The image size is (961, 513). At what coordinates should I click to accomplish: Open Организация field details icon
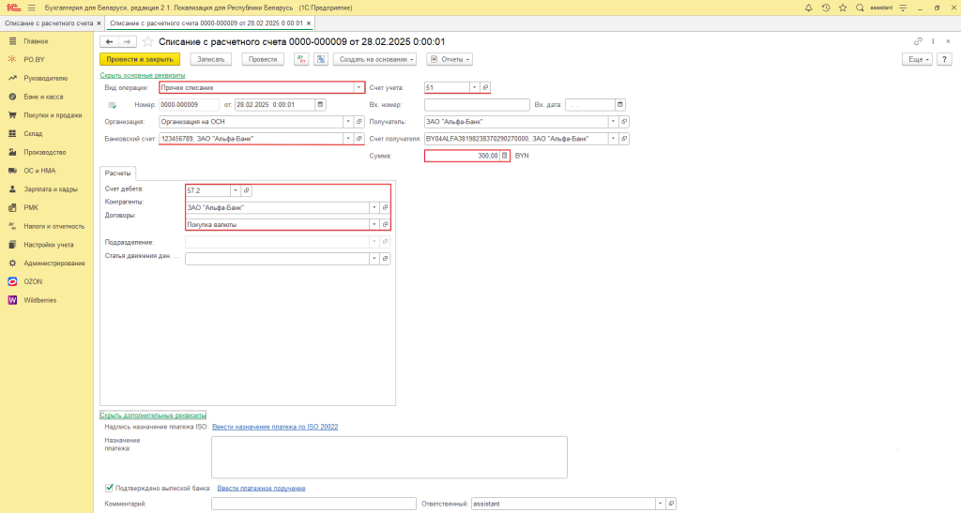pyautogui.click(x=359, y=122)
